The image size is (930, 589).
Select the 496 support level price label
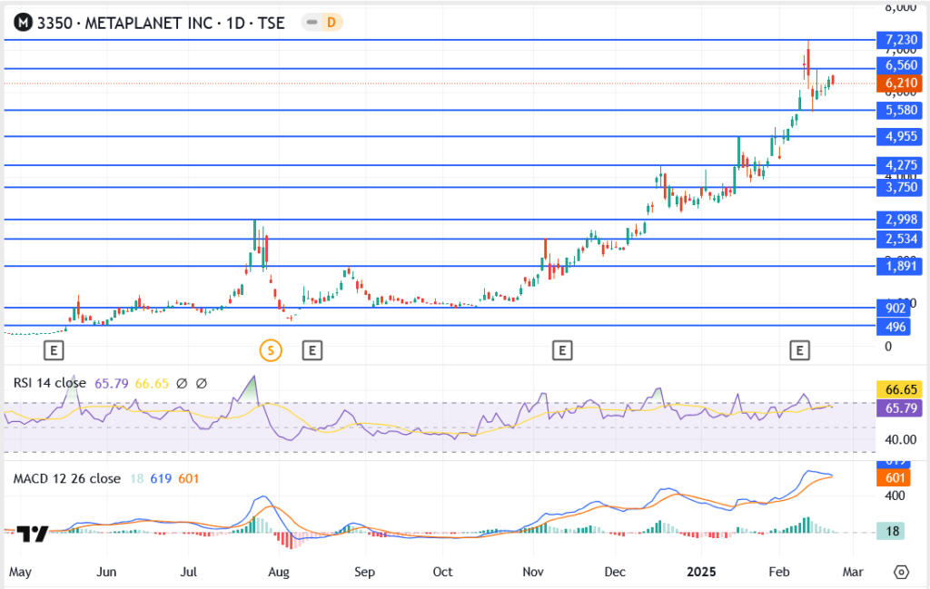[x=895, y=327]
